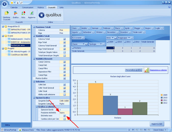Click the key icon in title bar
The height and width of the screenshot is (132, 172).
click(21, 3)
